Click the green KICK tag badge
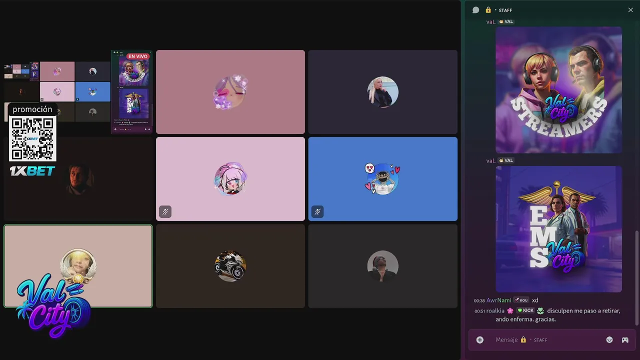 point(525,310)
